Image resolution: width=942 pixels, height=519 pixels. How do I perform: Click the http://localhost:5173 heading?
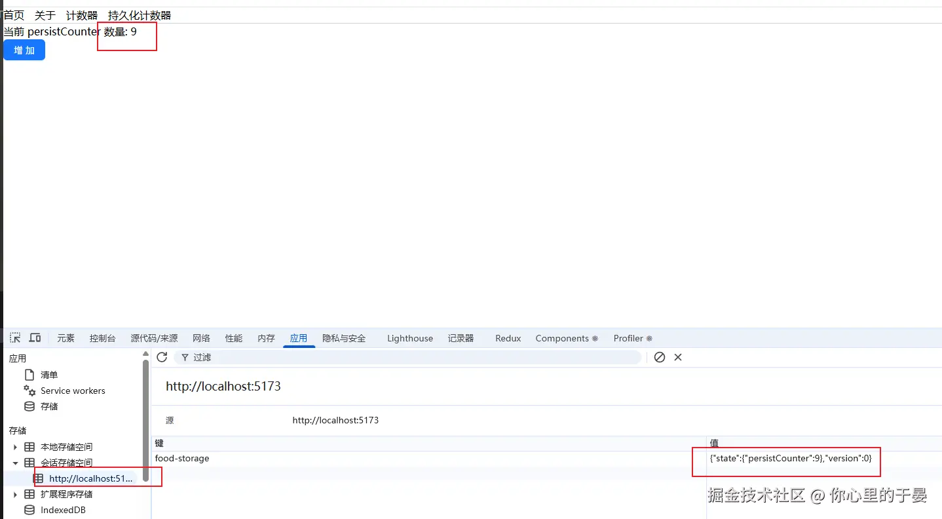pyautogui.click(x=223, y=386)
